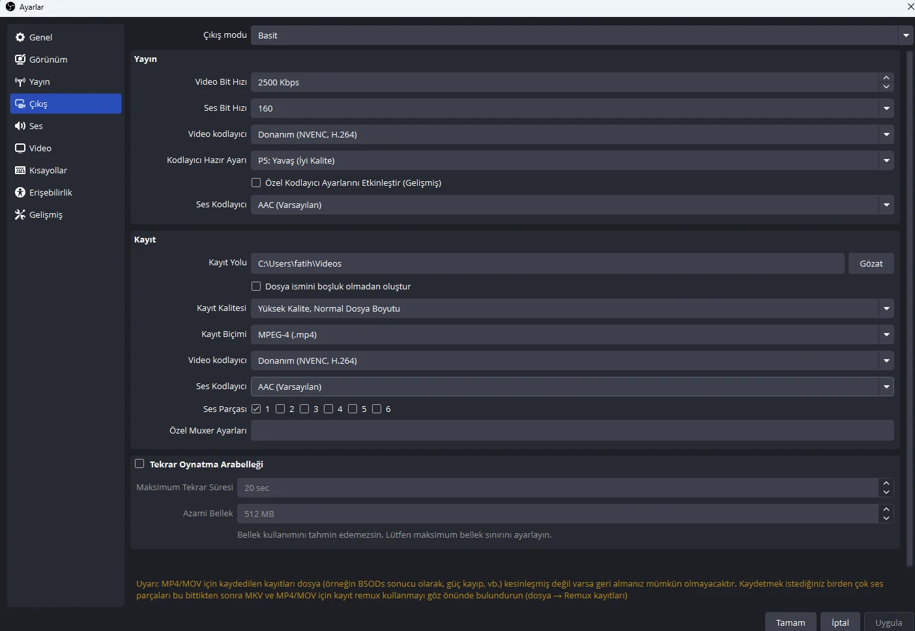Open the Genel settings tab

point(66,37)
